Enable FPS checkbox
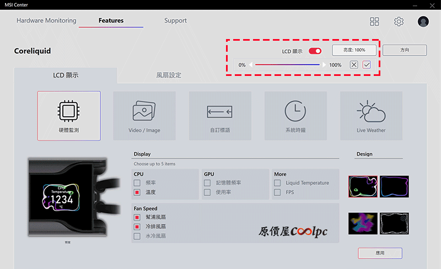The height and width of the screenshot is (269, 441). point(277,193)
